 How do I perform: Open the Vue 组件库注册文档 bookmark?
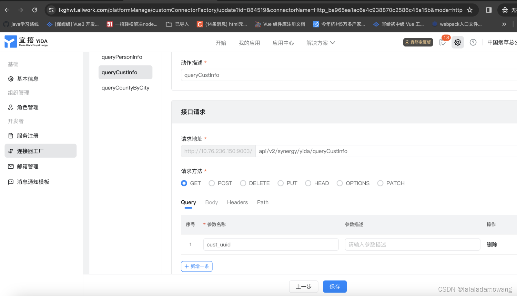click(280, 24)
